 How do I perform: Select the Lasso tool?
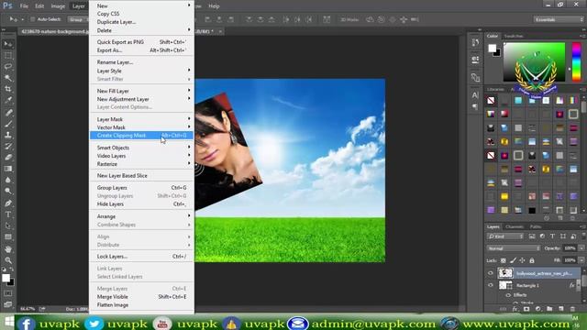8,67
